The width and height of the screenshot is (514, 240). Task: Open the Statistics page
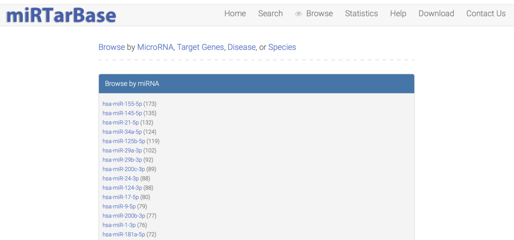(x=362, y=14)
